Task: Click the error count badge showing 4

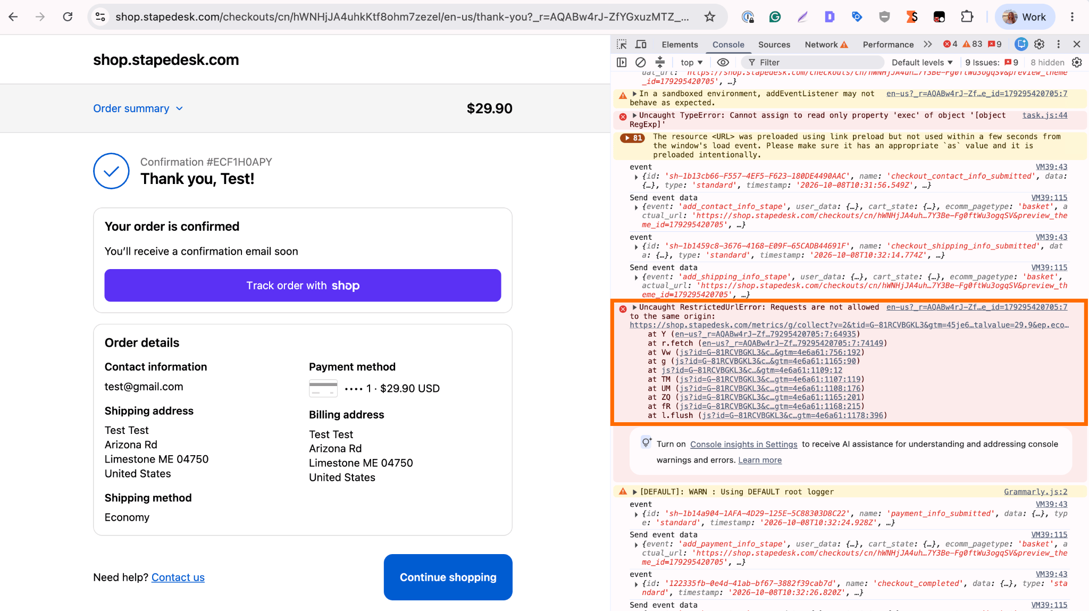Action: [950, 44]
